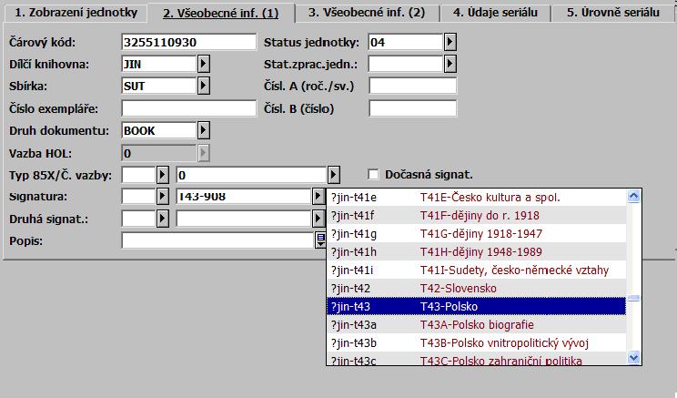Image resolution: width=677 pixels, height=398 pixels.
Task: Click the Dílčí knihovna field with JIN
Action: point(159,64)
